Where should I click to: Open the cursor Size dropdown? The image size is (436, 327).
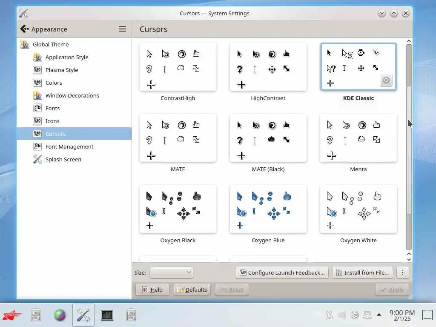coord(171,272)
